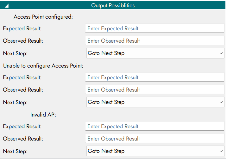Focus Observed Result field under Access Point configured
The height and width of the screenshot is (162, 227).
(x=155, y=41)
